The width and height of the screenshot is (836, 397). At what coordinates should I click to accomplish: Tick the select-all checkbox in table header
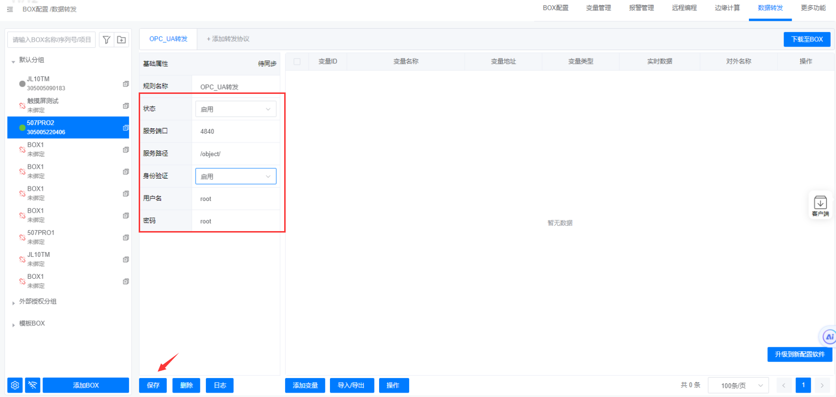click(x=297, y=61)
